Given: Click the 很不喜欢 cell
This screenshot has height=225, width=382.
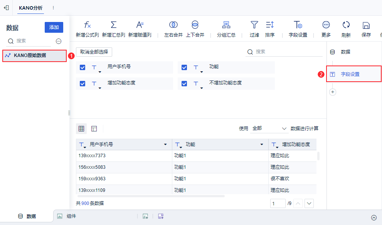Looking at the screenshot, I should pos(292,179).
